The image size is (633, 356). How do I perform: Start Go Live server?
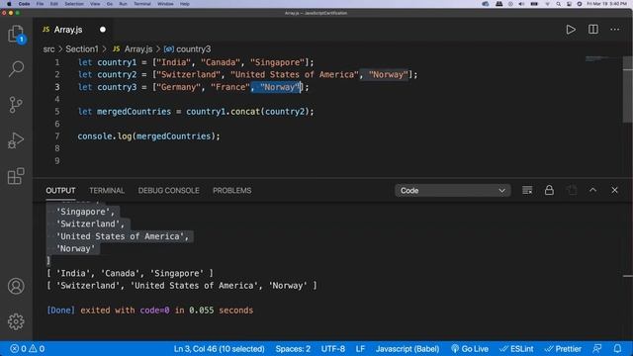click(x=470, y=349)
